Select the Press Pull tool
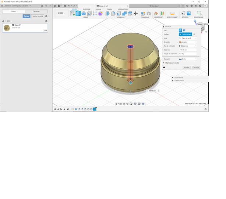The height and width of the screenshot is (199, 226). [x=107, y=13]
